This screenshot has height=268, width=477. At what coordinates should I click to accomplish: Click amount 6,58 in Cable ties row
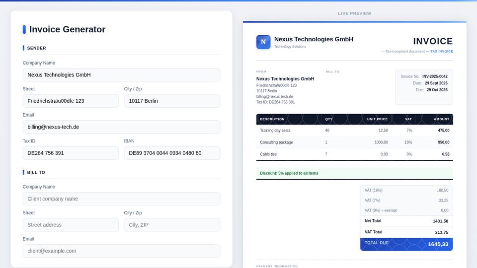[x=446, y=154]
